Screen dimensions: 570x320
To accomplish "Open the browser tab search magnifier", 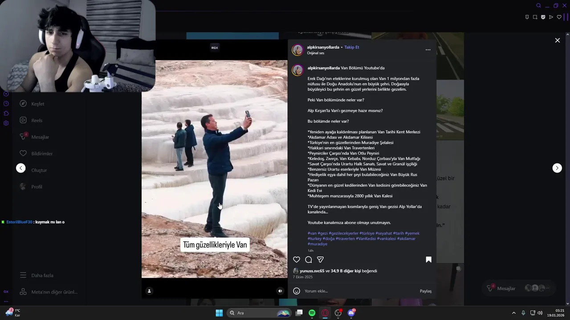I will click(x=538, y=6).
